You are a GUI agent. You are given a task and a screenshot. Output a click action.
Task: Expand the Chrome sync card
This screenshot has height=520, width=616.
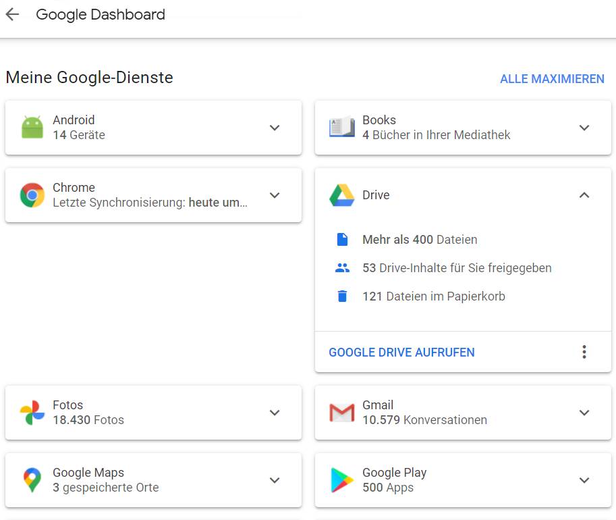pyautogui.click(x=275, y=195)
